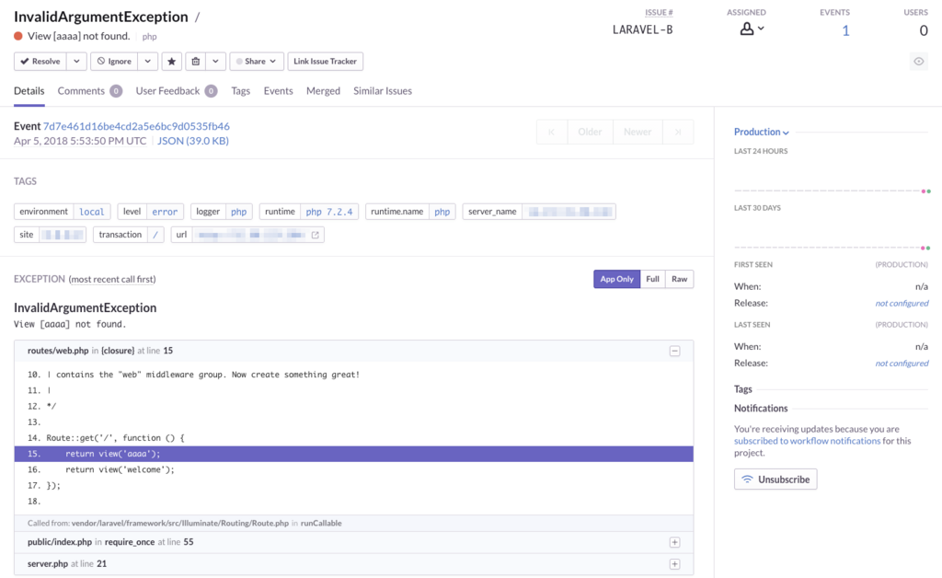This screenshot has width=942, height=578.
Task: Select App Only stack trace view
Action: (617, 280)
